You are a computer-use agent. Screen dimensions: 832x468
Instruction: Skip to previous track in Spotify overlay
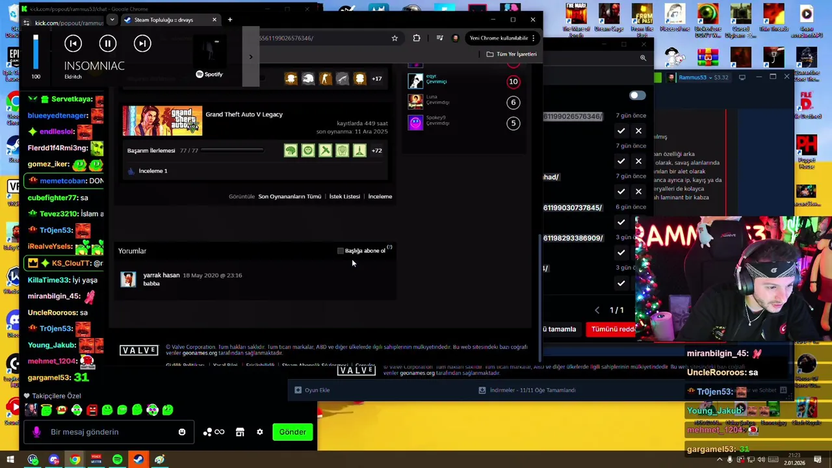pos(73,44)
